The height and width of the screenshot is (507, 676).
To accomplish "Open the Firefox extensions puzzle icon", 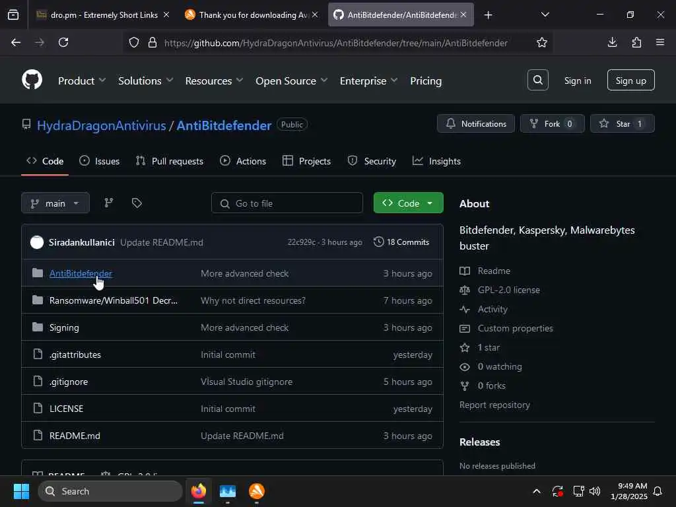I will (636, 42).
